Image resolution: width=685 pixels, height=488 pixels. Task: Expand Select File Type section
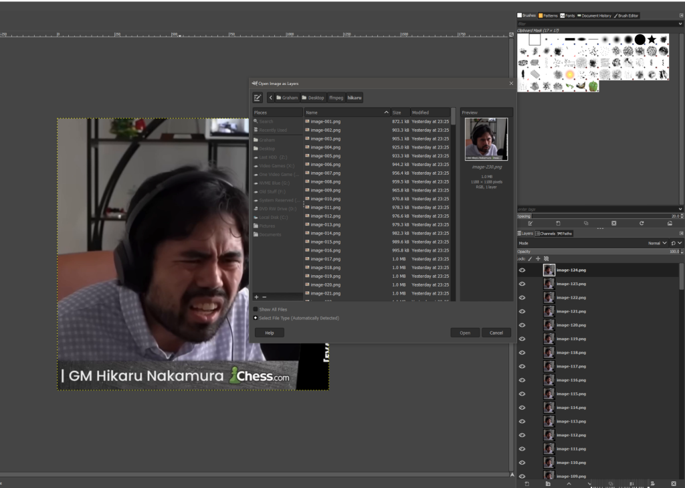(256, 318)
